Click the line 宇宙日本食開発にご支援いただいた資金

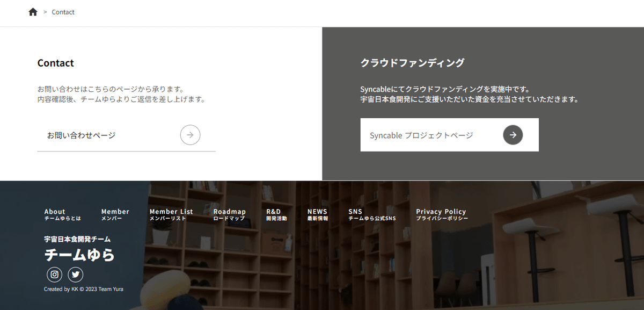[x=469, y=99]
